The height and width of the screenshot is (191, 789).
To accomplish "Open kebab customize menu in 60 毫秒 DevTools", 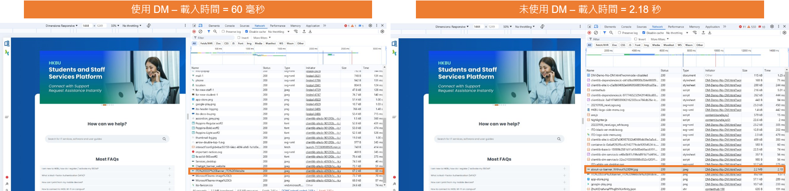I will point(377,25).
